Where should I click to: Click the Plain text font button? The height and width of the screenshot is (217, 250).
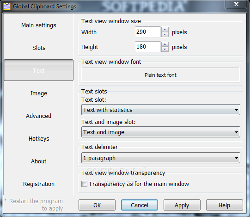[x=161, y=75]
